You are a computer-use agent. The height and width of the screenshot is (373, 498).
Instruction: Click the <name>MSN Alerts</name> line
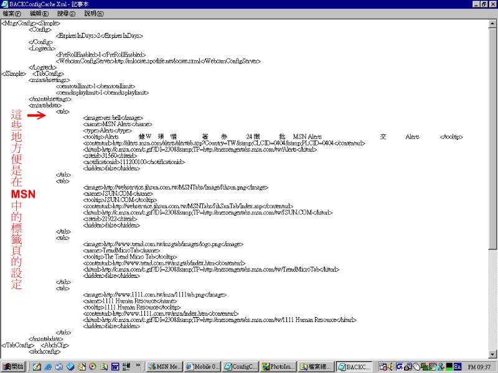118,124
